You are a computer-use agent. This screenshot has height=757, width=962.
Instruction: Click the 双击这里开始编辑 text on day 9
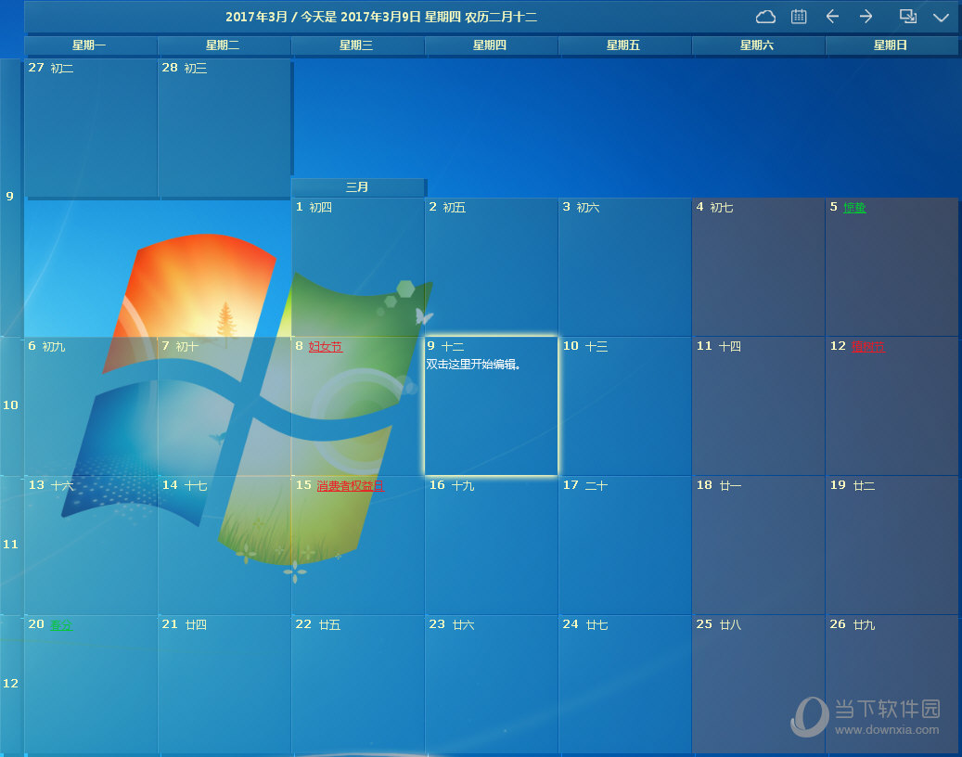tap(473, 365)
